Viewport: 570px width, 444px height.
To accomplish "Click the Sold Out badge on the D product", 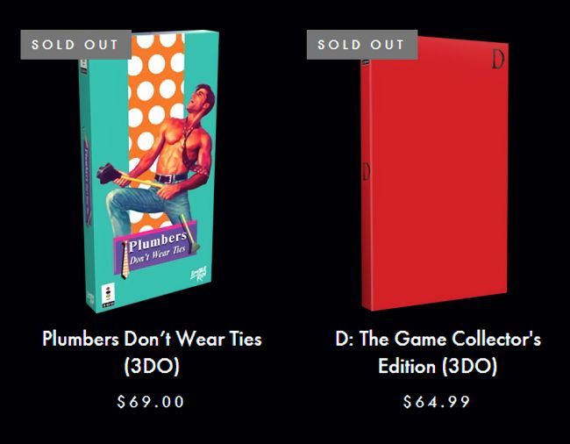I will click(361, 45).
